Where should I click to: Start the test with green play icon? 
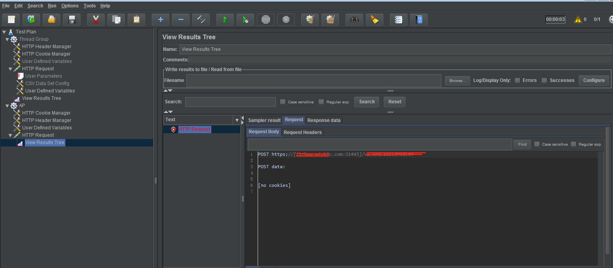(225, 19)
